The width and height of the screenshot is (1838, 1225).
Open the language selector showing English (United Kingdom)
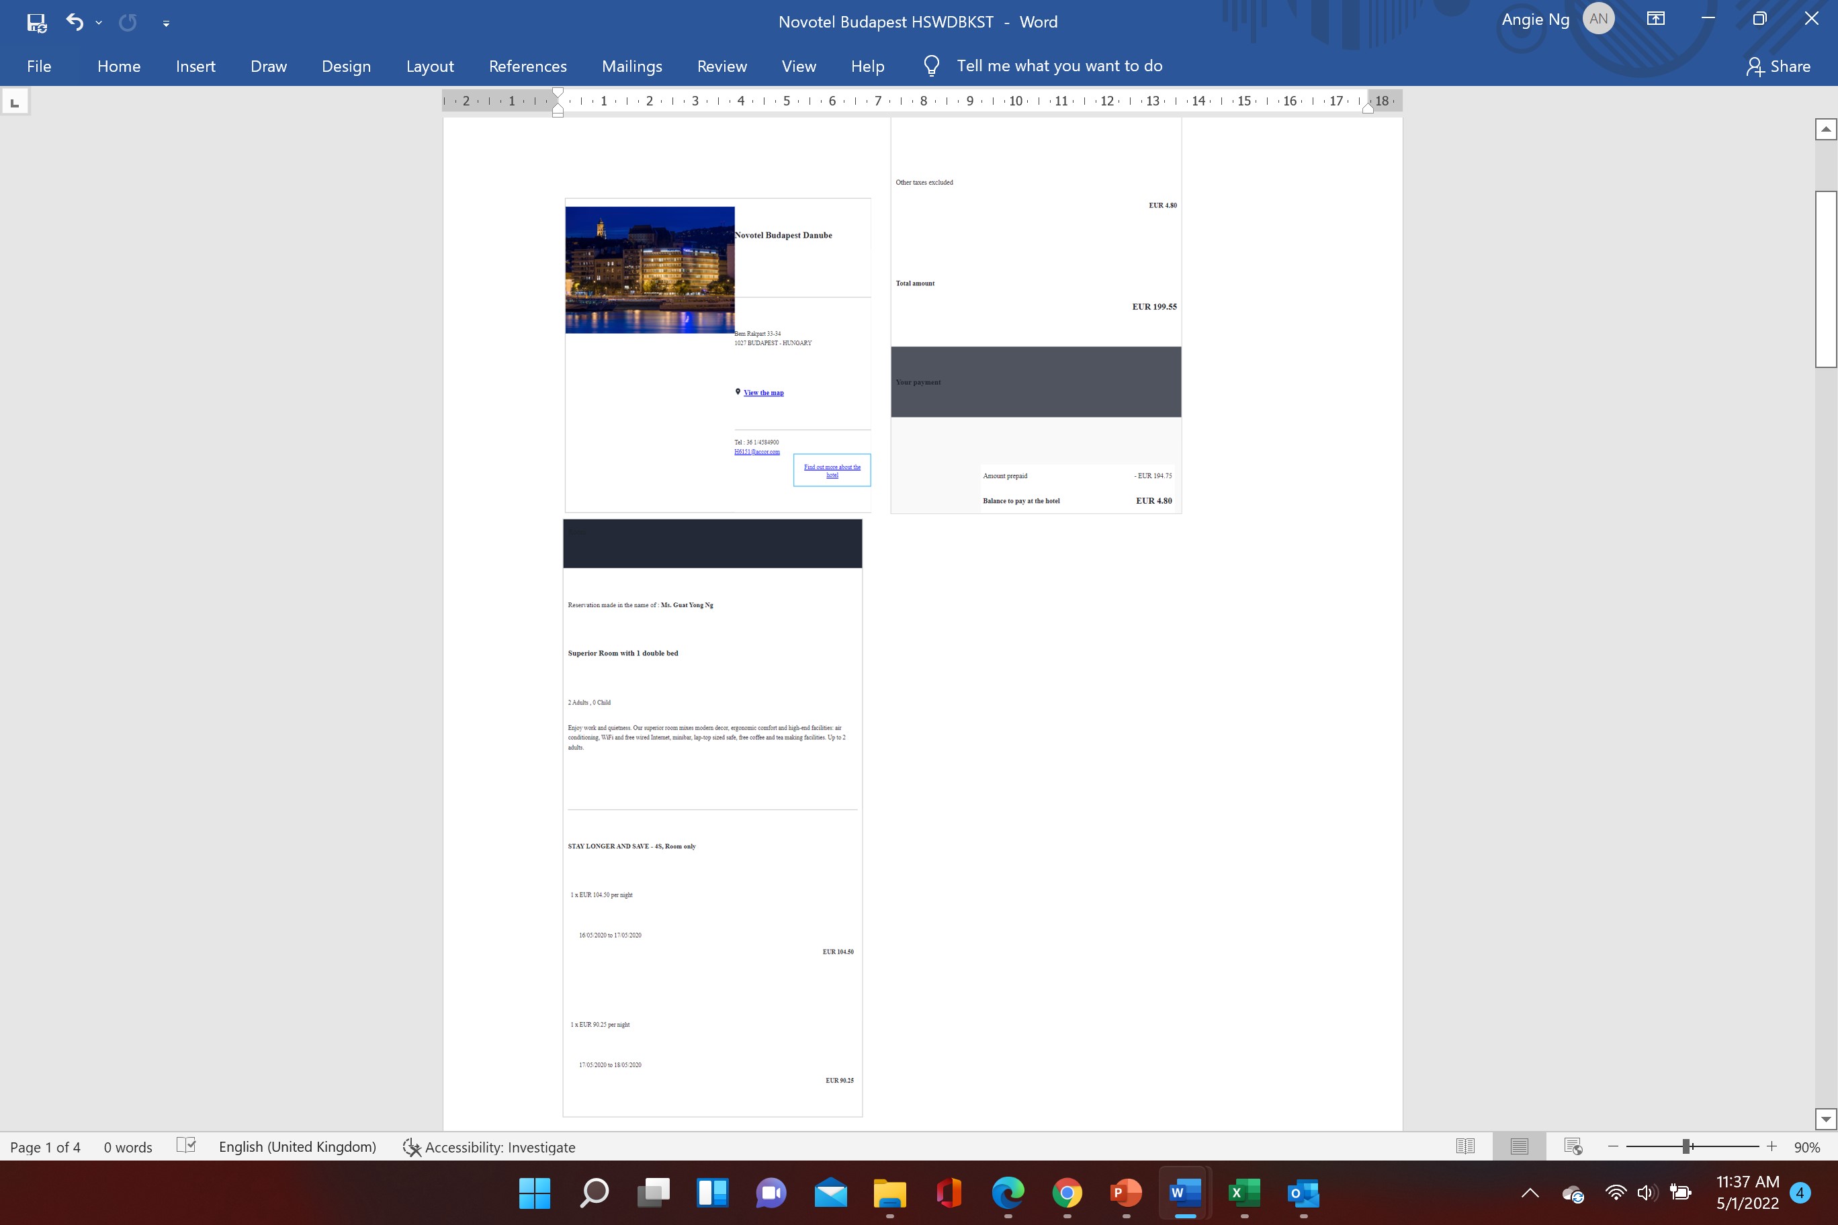297,1146
